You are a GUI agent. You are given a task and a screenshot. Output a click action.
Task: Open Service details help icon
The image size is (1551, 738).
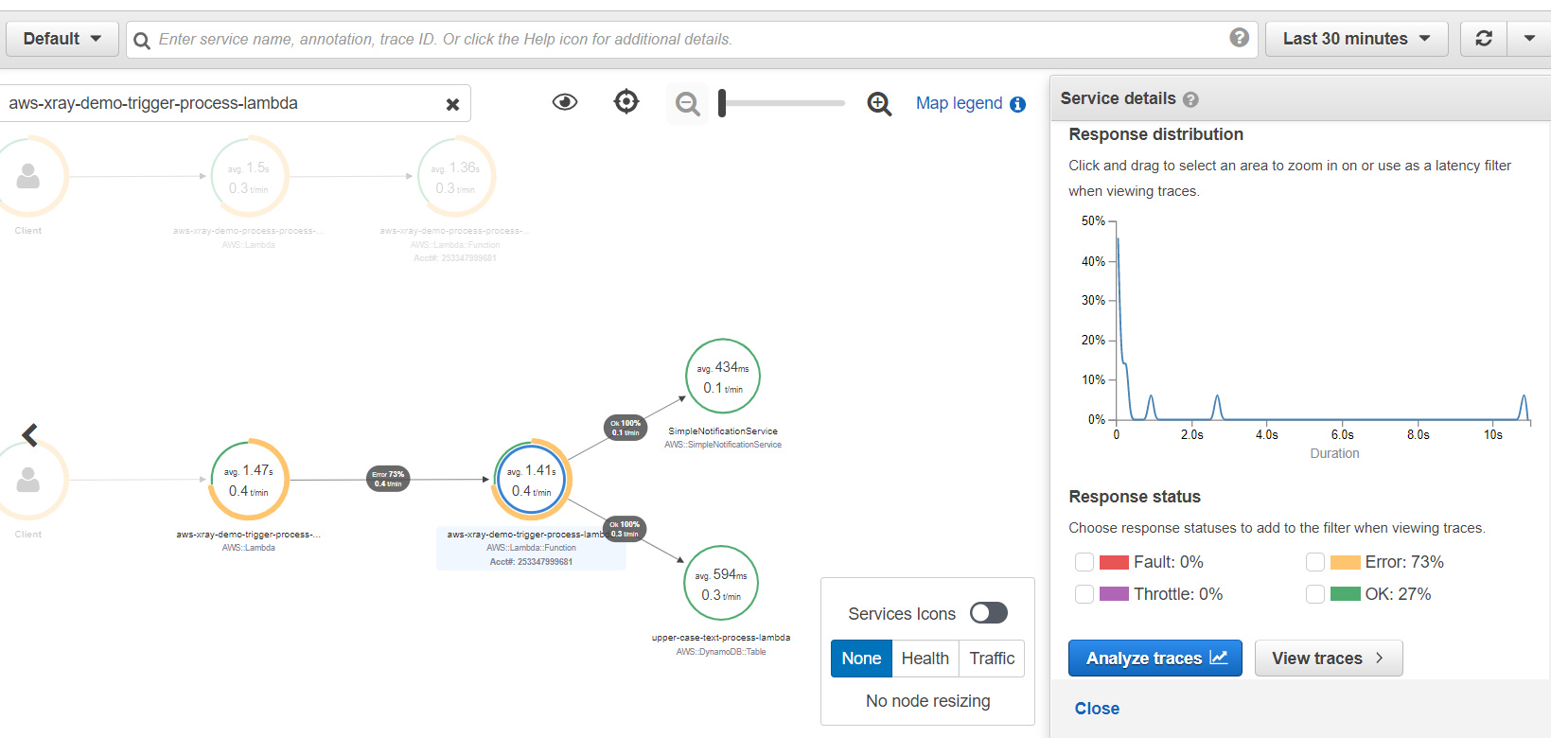click(1190, 99)
